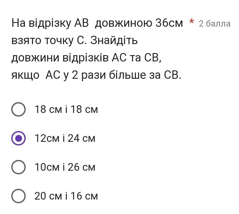Click the purple dot inside the selected option
Viewport: 239px width, 214px height.
(18, 138)
